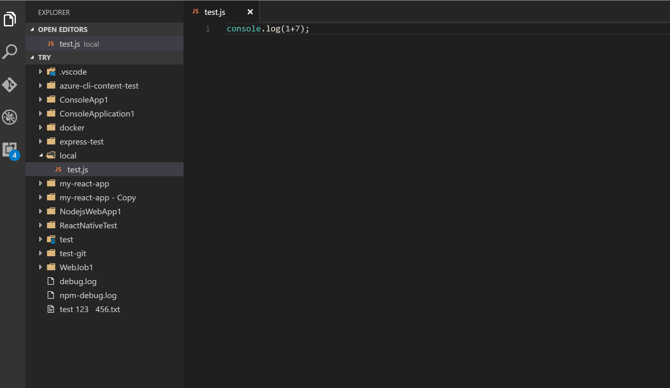Click the .vscode folder icon

coord(51,72)
